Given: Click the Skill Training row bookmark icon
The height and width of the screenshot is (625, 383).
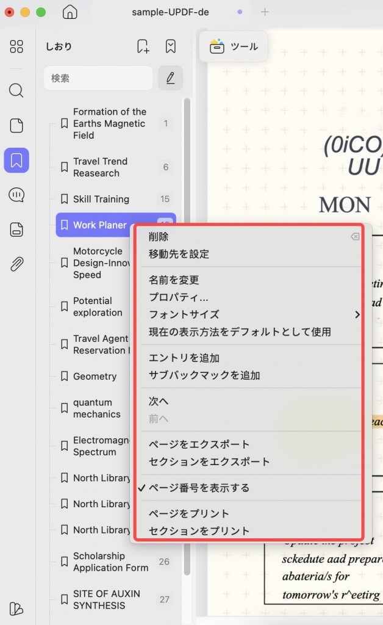Looking at the screenshot, I should [64, 199].
